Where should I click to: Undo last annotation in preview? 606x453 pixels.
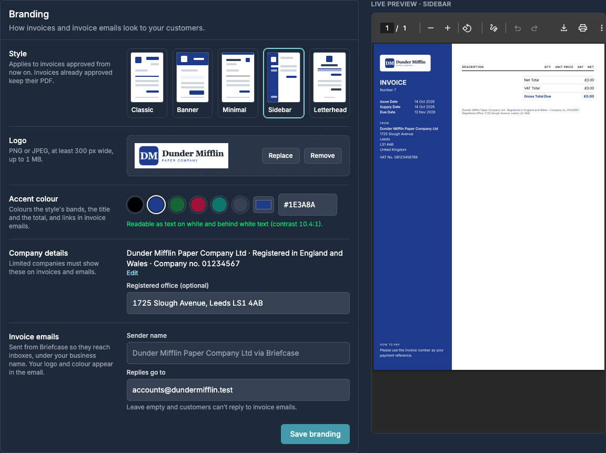[518, 28]
